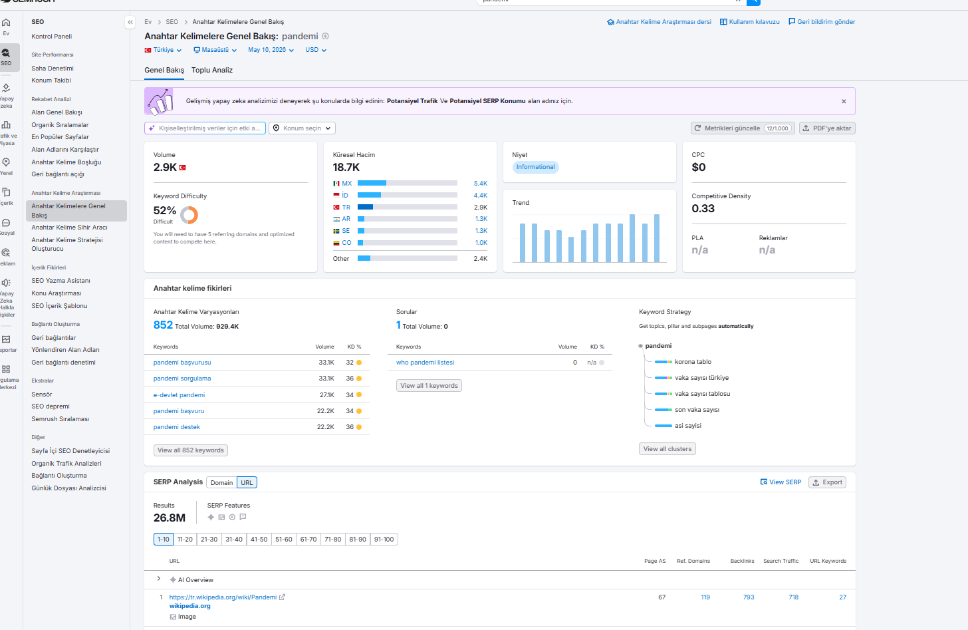Image resolution: width=968 pixels, height=630 pixels.
Task: Switch SERP Analysis to Domain view
Action: [x=222, y=483]
